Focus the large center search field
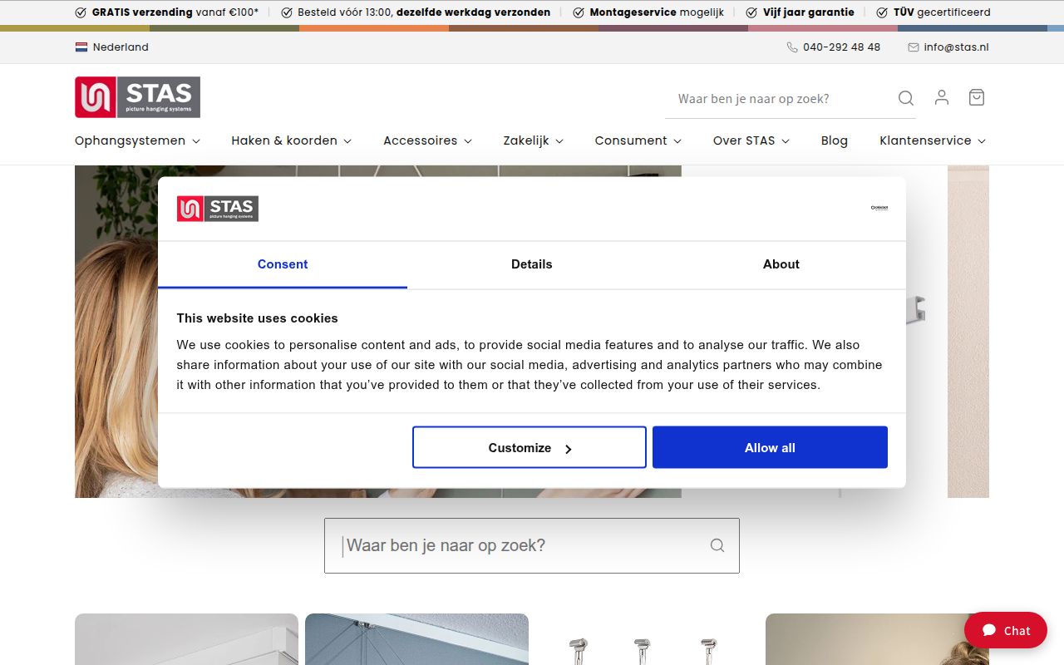The width and height of the screenshot is (1064, 665). coord(532,545)
